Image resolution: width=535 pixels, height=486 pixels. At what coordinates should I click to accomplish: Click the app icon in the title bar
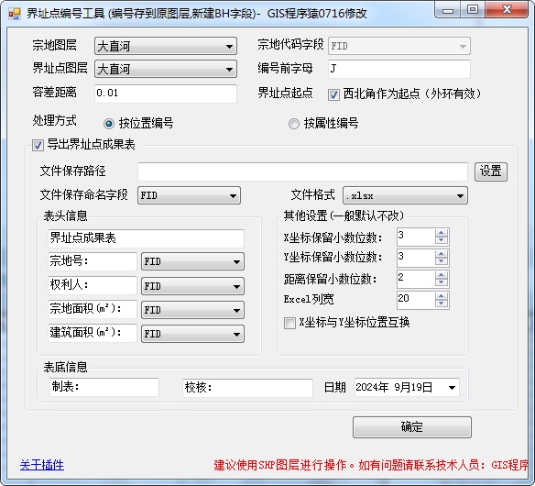tap(15, 14)
